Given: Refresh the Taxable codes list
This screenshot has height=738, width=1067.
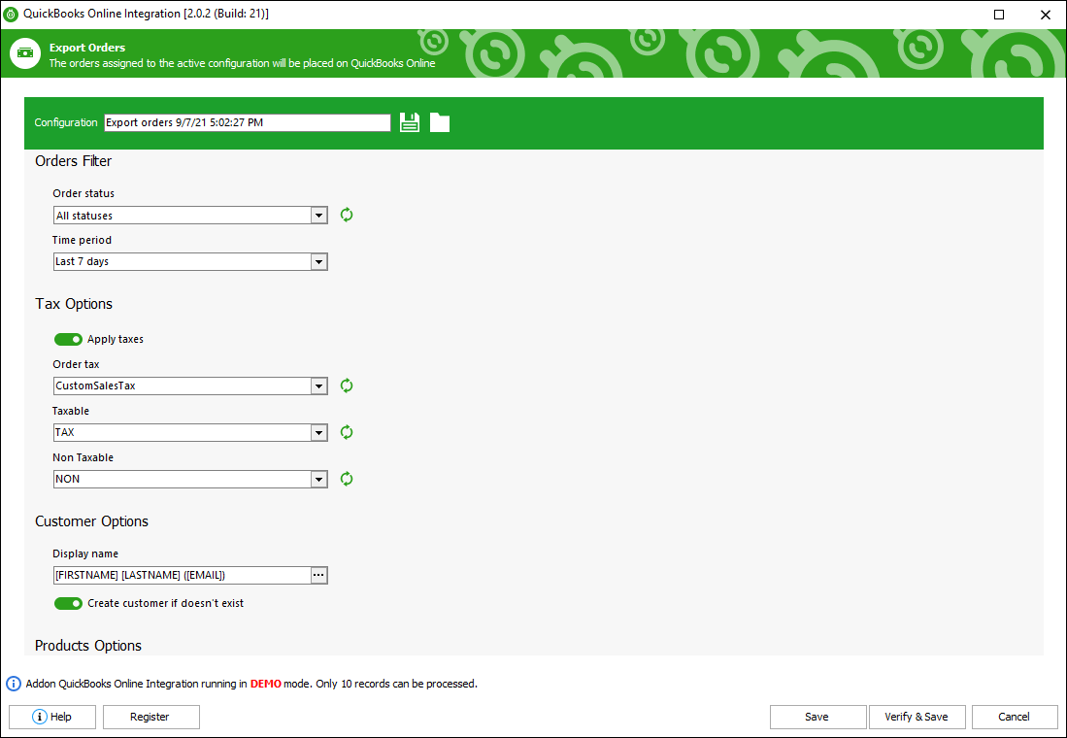Looking at the screenshot, I should tap(347, 432).
